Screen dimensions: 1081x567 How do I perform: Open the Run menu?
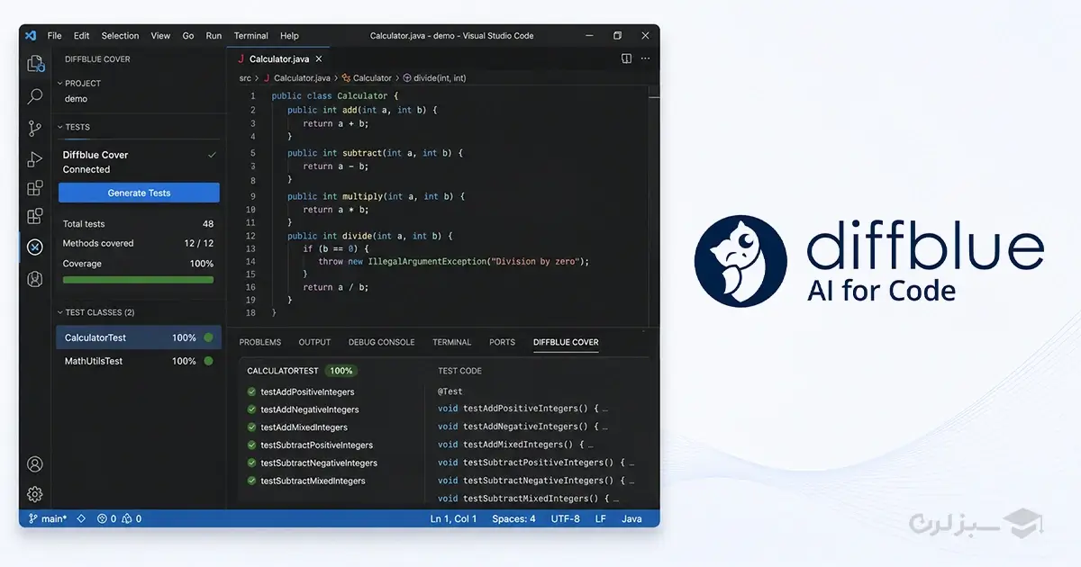213,36
